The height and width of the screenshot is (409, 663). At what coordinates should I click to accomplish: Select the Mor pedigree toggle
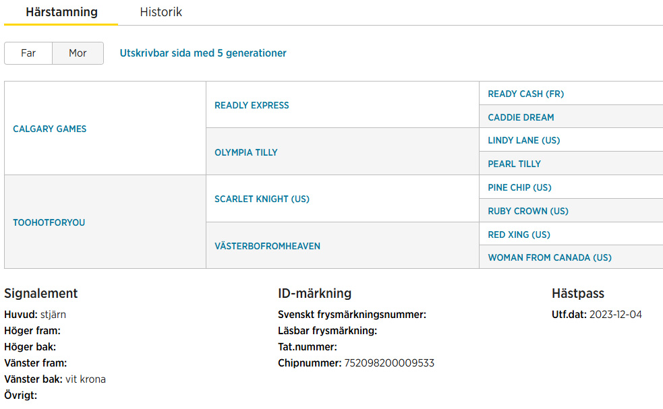[x=78, y=53]
